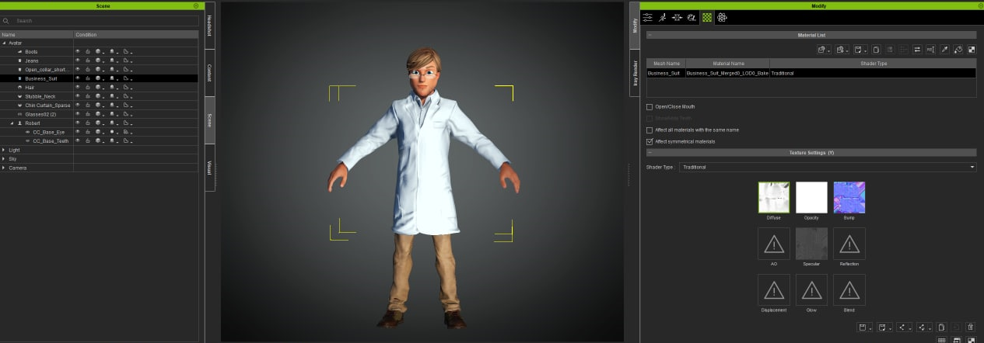Screen dimensions: 984x343
Task: Click the copy texture icon near the trash
Action: pos(941,327)
